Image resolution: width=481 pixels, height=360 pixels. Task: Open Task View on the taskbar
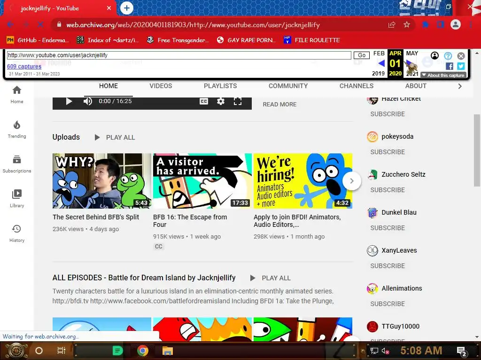click(62, 351)
